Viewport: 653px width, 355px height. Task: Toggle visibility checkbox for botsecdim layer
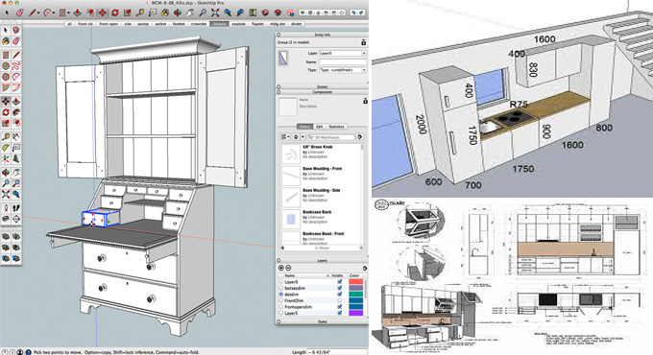click(340, 288)
